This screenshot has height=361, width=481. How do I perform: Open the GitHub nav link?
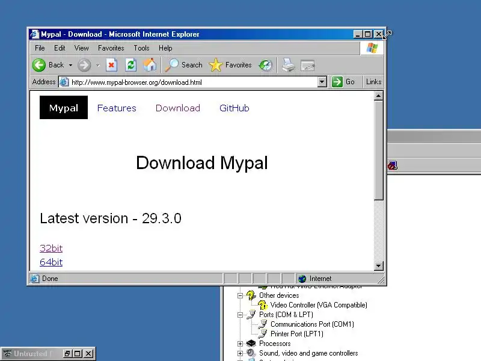pos(234,108)
